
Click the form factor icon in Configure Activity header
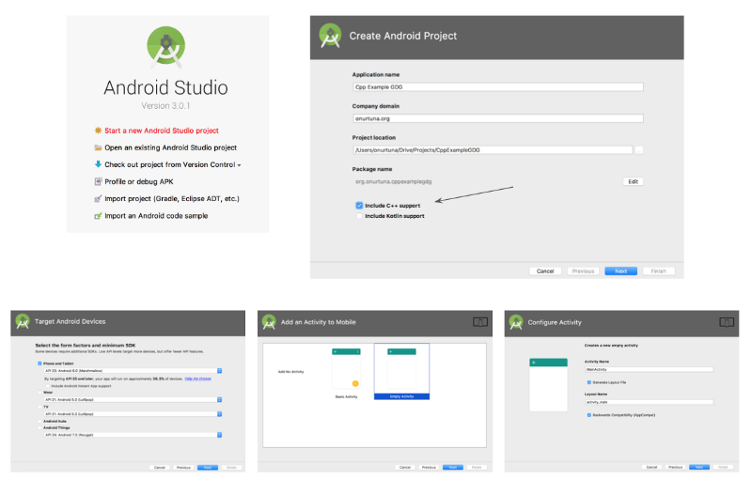pos(727,322)
